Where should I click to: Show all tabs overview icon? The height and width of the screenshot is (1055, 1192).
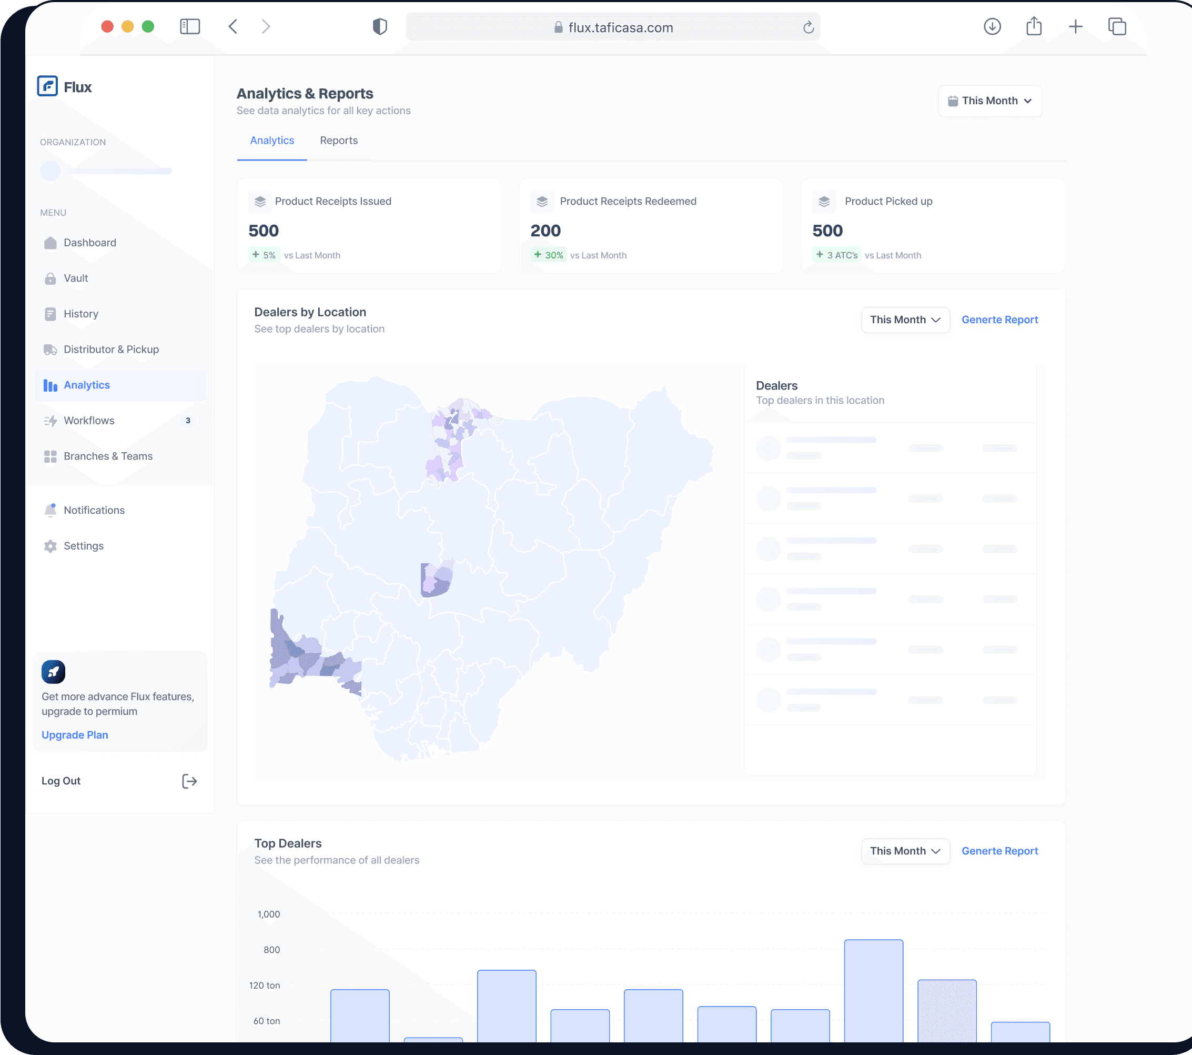1117,26
